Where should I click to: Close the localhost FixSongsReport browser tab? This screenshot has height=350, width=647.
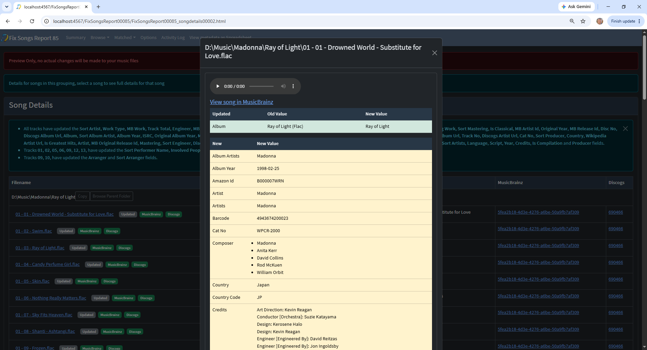click(86, 7)
